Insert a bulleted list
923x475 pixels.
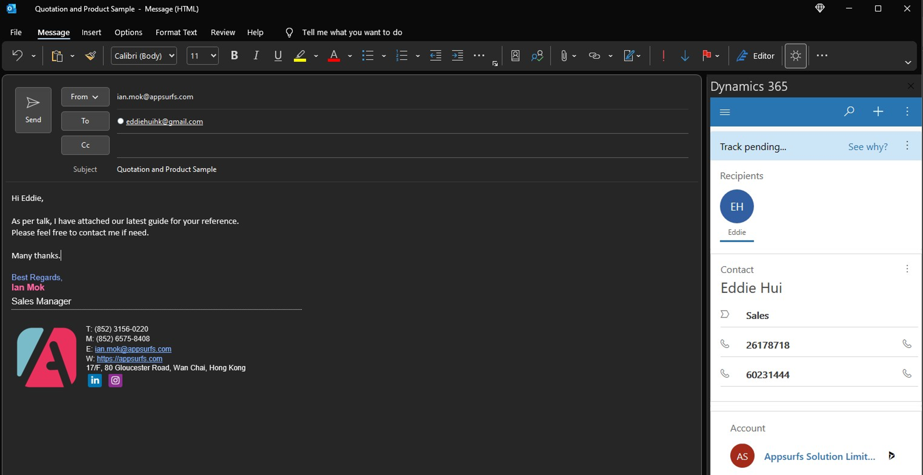click(x=368, y=55)
